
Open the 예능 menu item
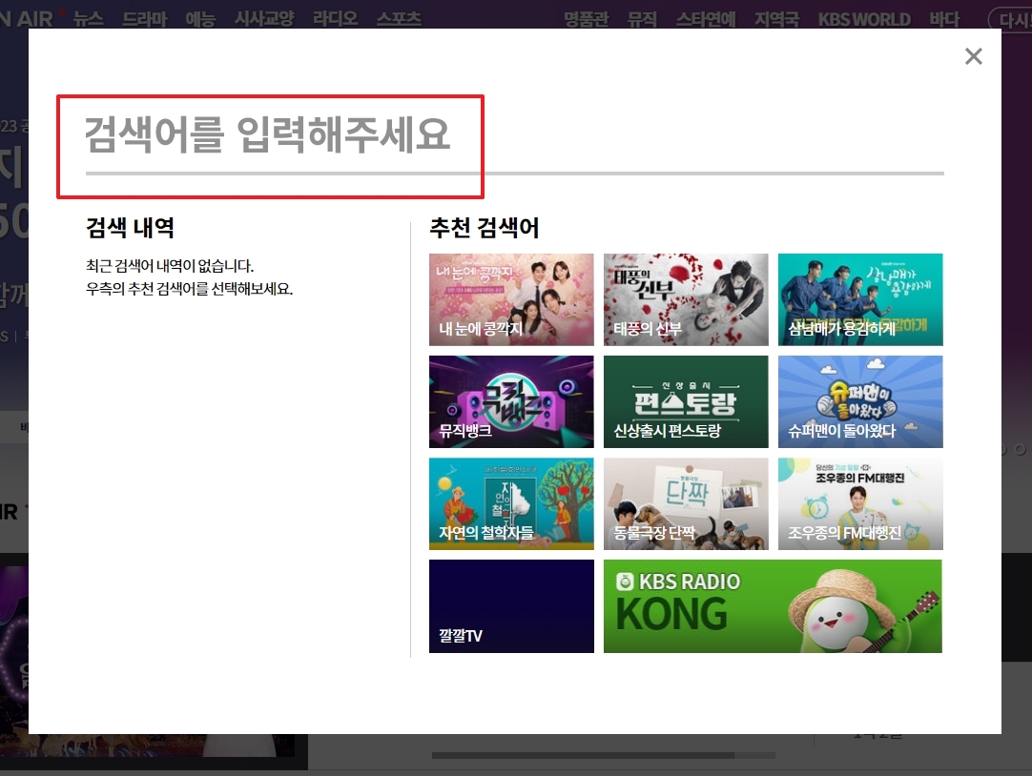(200, 18)
